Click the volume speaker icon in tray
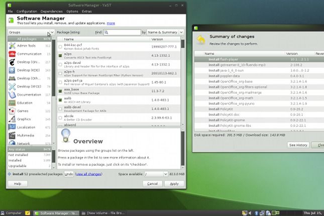 250,213
